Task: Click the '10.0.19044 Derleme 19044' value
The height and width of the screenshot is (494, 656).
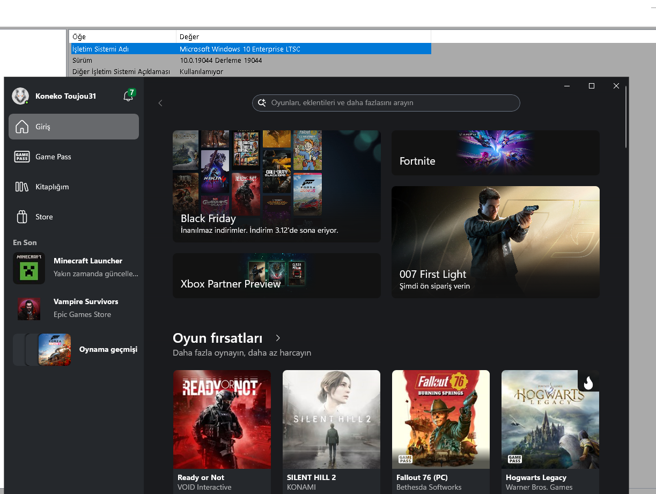Action: tap(220, 61)
